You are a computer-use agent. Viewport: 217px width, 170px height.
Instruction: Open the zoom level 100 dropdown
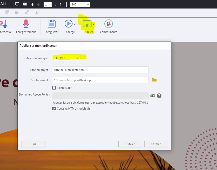(80, 4)
